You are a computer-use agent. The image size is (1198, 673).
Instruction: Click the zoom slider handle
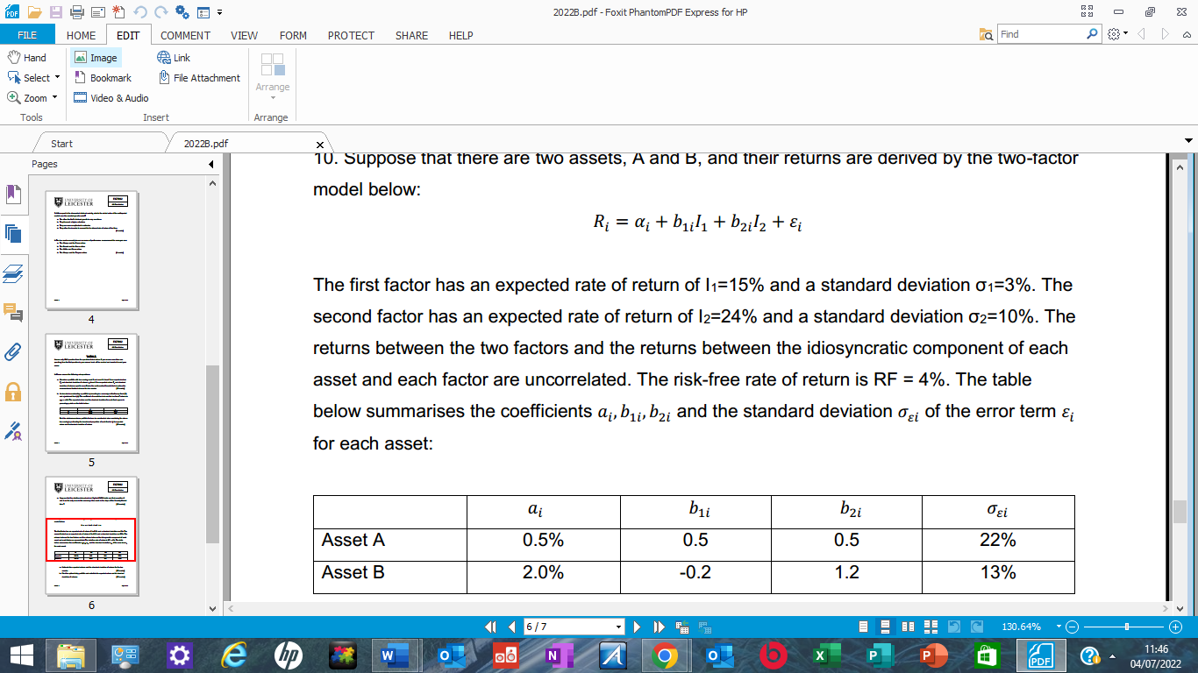point(1127,627)
